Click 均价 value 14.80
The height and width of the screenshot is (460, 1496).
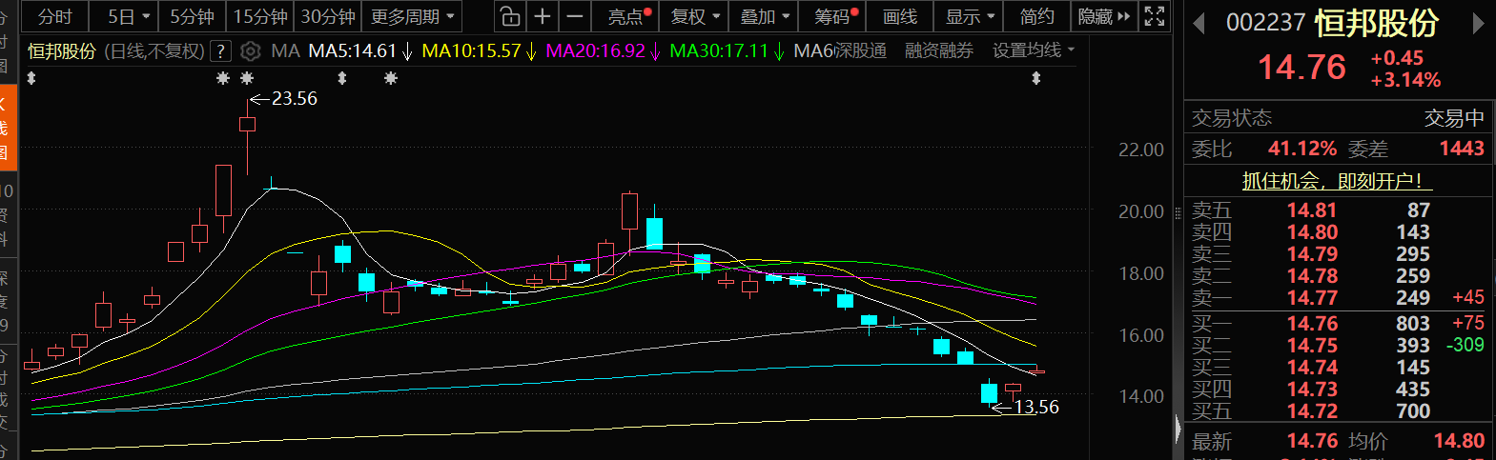[1459, 441]
